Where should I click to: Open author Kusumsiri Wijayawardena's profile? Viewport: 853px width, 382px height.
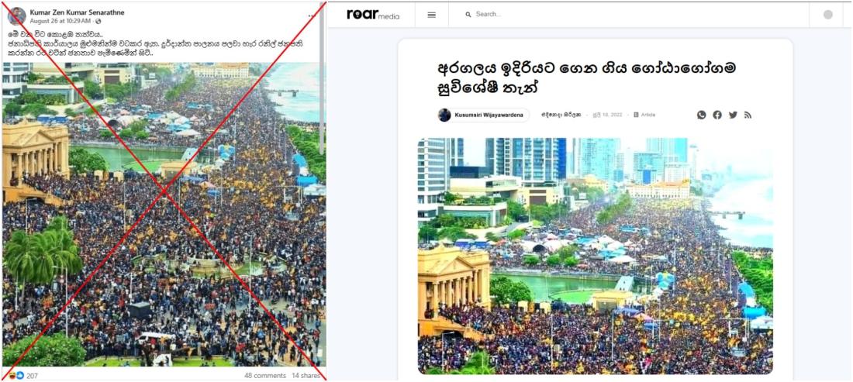point(483,115)
